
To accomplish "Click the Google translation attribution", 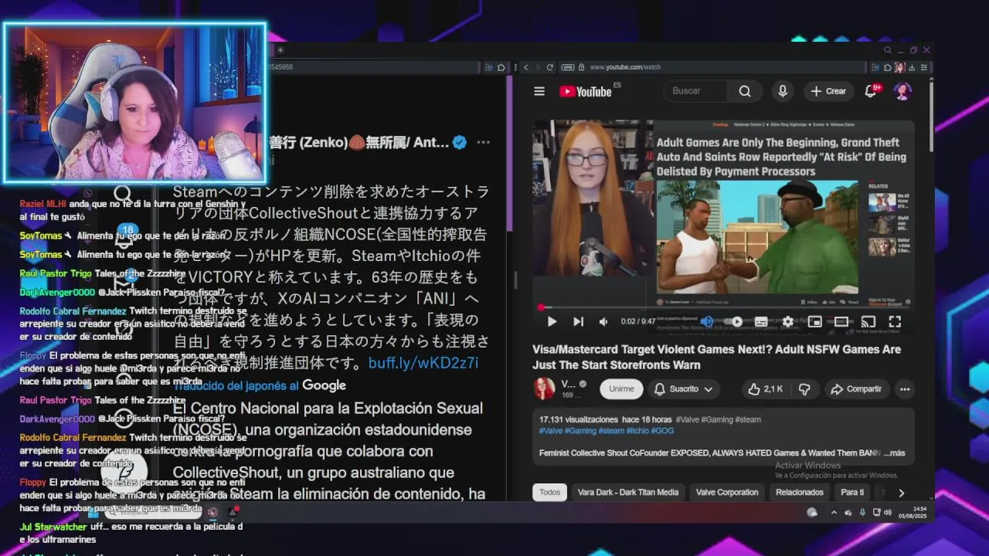I will [x=324, y=385].
